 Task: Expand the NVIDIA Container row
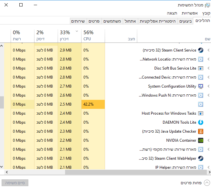[208, 140]
